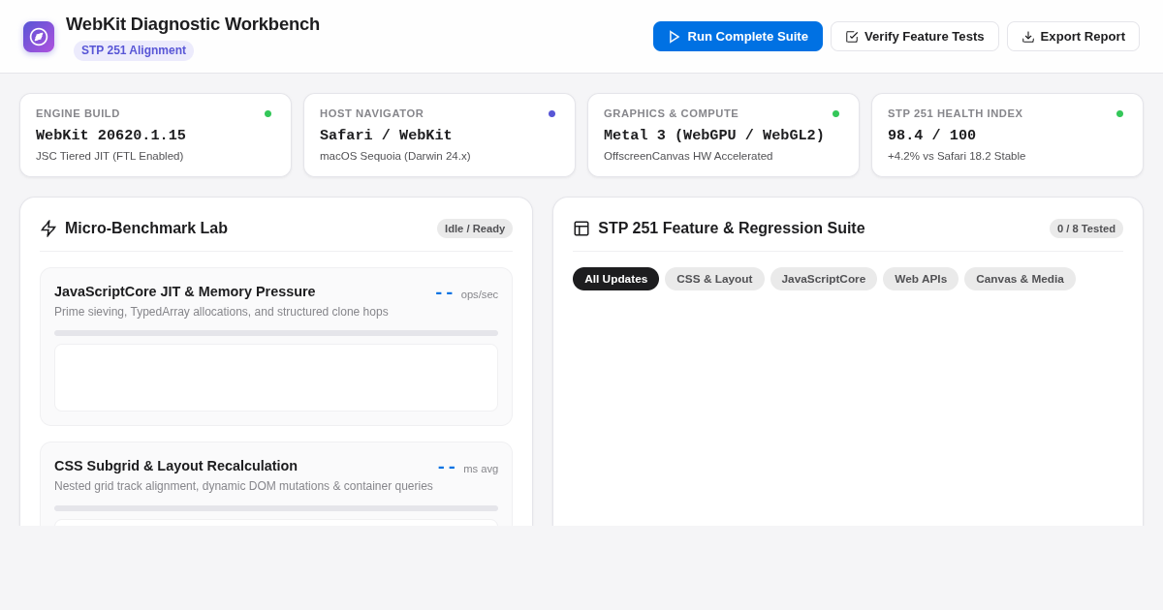The image size is (1163, 610).
Task: Click the lightning bolt icon beside Micro-Benchmark Lab
Action: pyautogui.click(x=48, y=229)
